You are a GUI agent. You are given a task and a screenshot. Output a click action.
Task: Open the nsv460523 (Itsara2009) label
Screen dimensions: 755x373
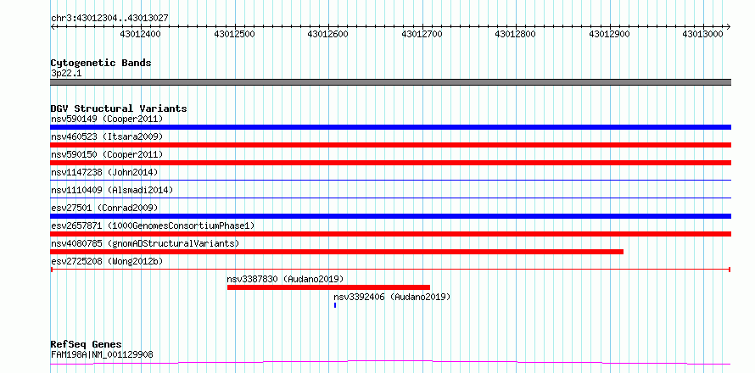click(107, 136)
